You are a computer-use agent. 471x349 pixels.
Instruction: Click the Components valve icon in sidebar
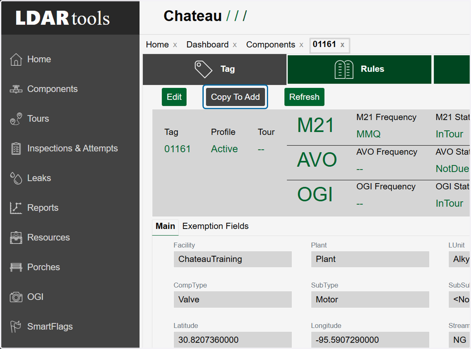click(16, 89)
